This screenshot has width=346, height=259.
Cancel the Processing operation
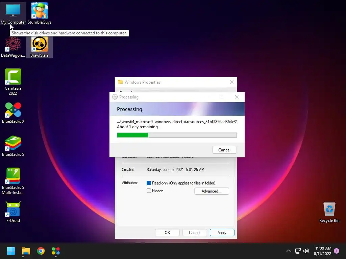coord(224,150)
